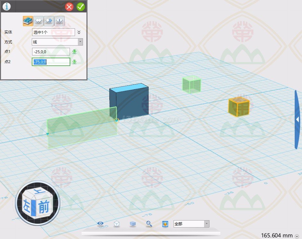Choose the second boolean mode icon

tap(38, 21)
